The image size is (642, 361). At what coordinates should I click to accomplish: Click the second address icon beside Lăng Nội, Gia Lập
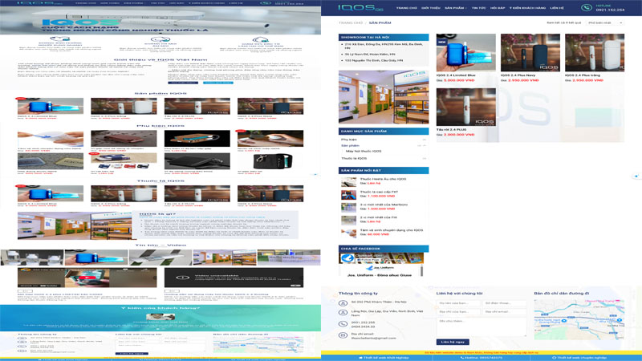click(343, 313)
